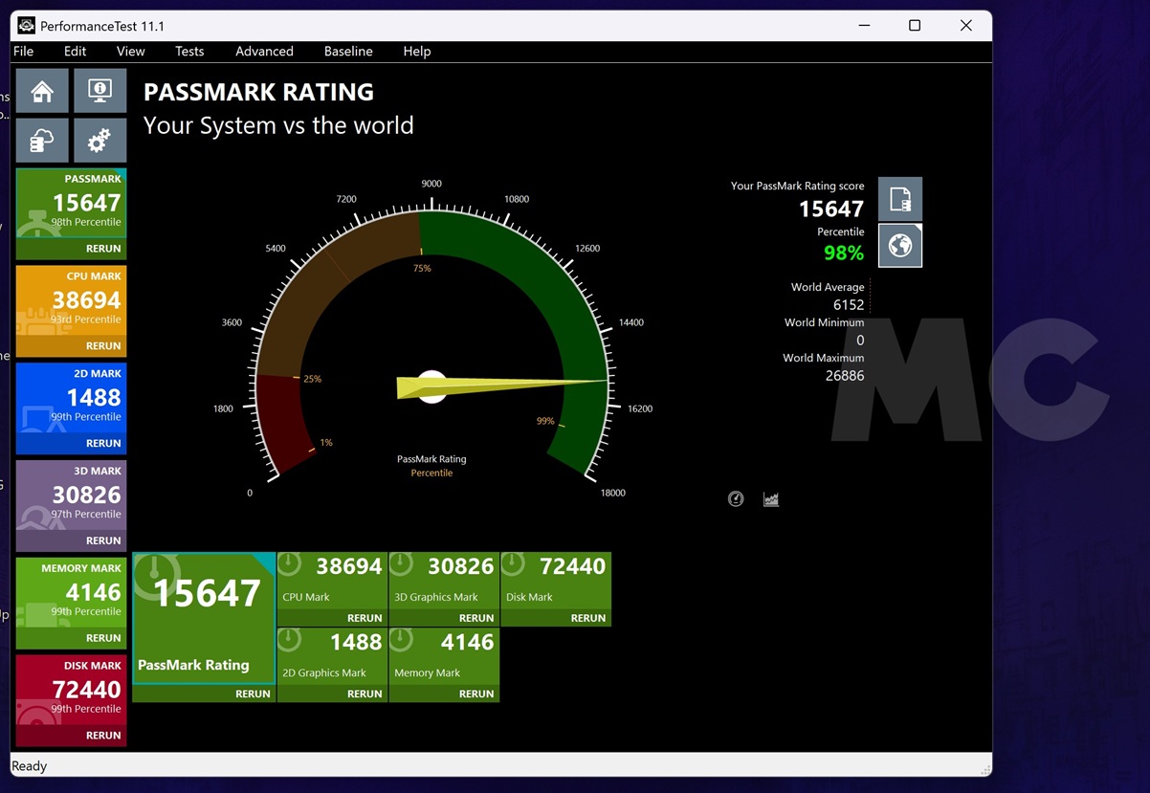Image resolution: width=1150 pixels, height=793 pixels.
Task: Select the DISK MARK 72440 sidebar tile
Action: (x=72, y=690)
